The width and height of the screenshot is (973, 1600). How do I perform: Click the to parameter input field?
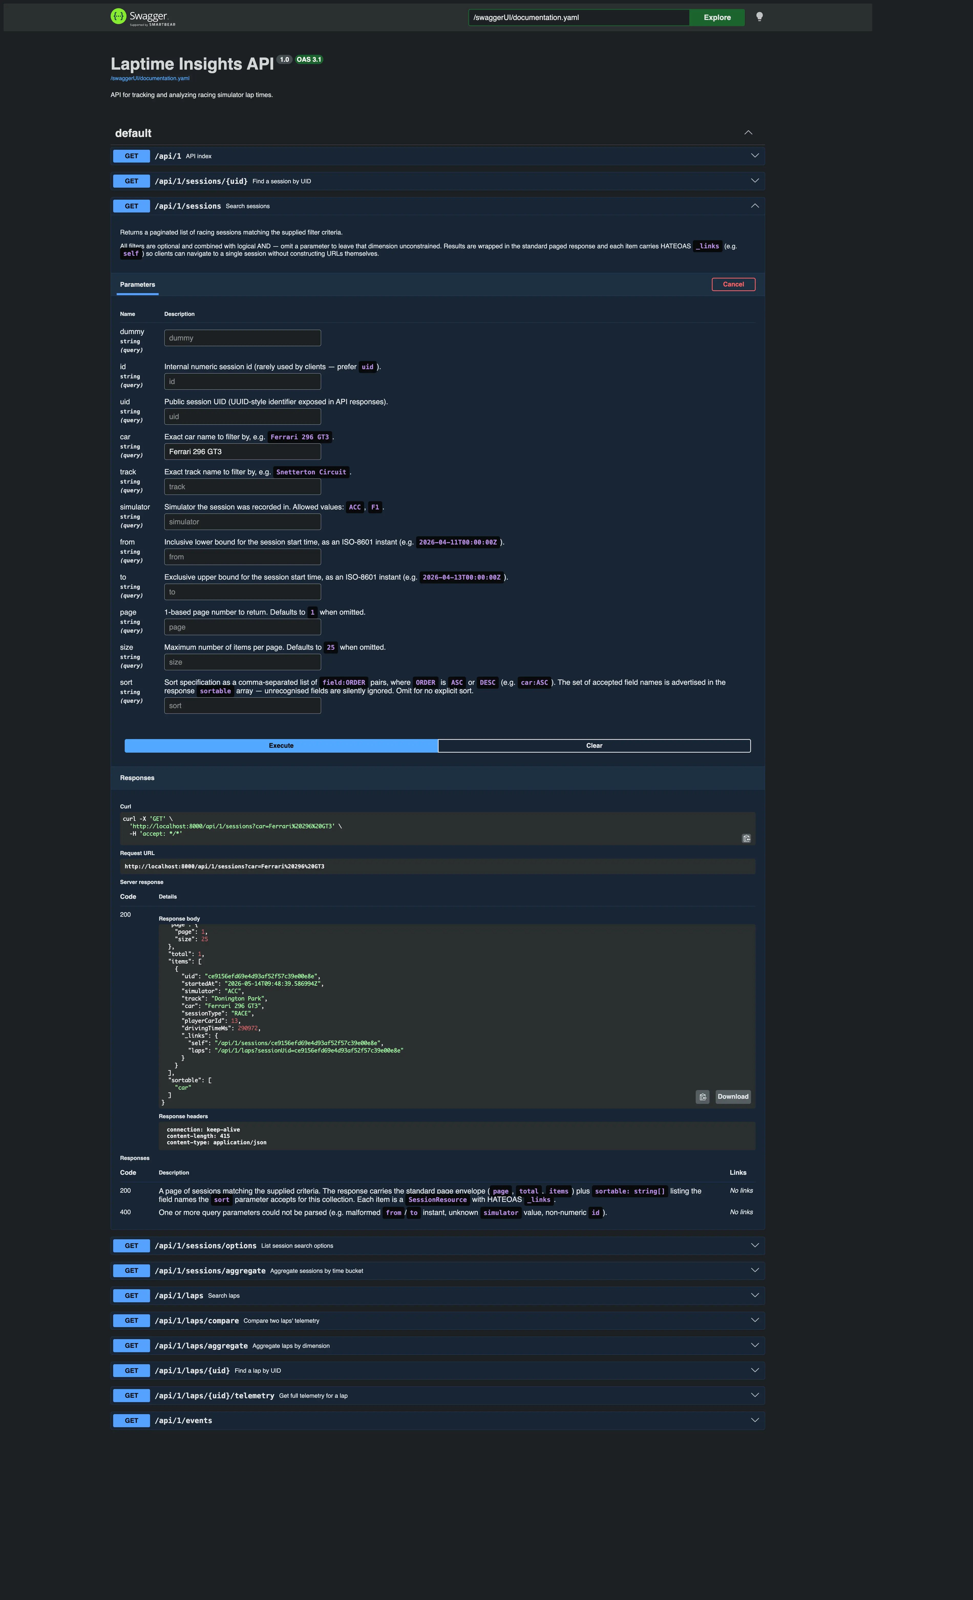point(242,592)
